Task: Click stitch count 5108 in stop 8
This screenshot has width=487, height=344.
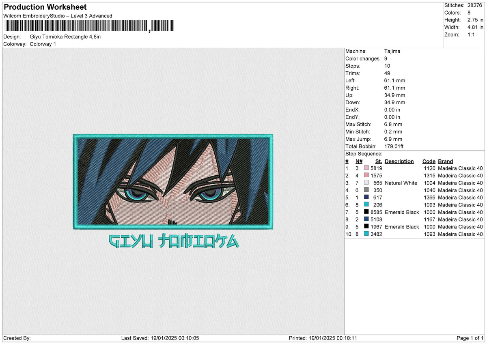Action: (376, 219)
